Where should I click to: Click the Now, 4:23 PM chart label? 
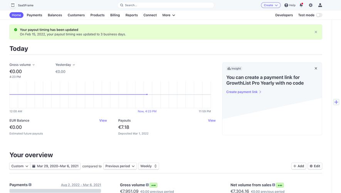[x=147, y=111]
